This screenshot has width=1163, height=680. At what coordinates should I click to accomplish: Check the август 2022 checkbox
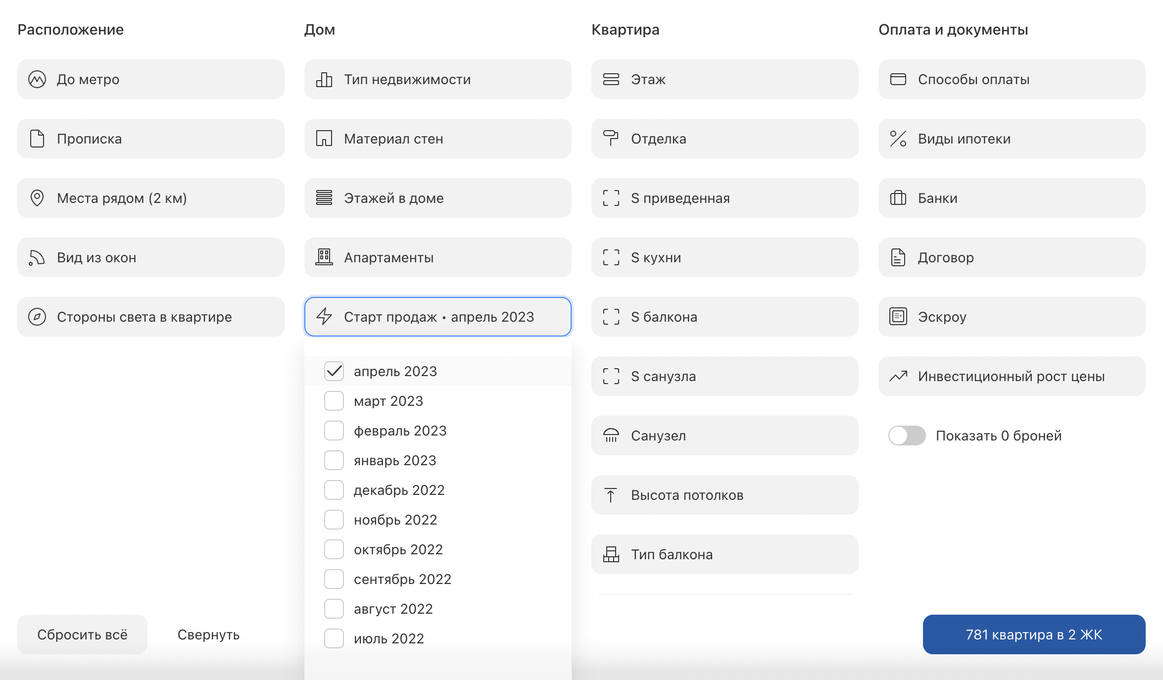[334, 609]
